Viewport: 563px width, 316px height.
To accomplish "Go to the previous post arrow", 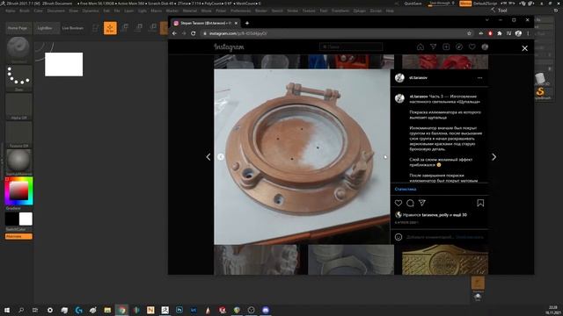I will click(208, 157).
